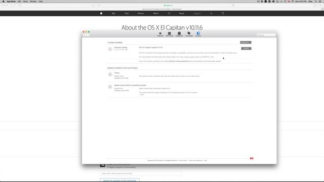Click 'Digital Camera RAW Compatibility Update' title
The image size is (324, 182).
[130, 85]
